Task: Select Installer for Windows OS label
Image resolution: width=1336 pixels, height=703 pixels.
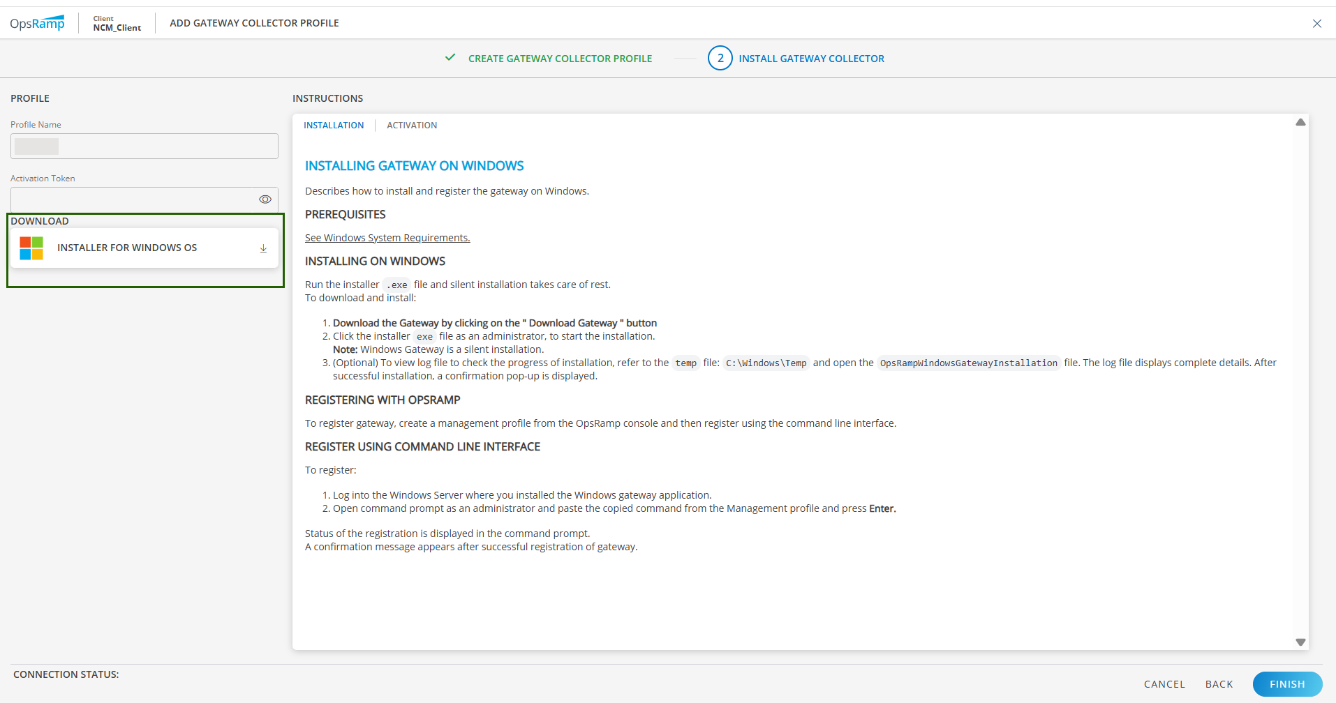Action: point(127,248)
